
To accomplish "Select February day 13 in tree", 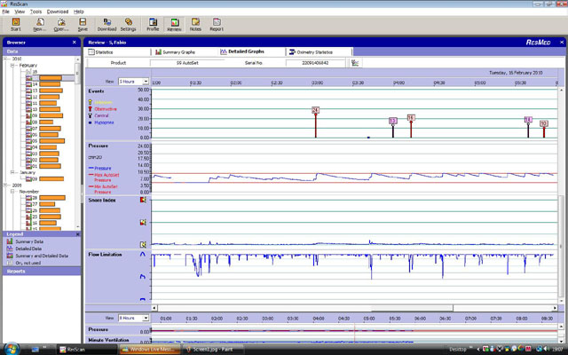I will [x=44, y=91].
